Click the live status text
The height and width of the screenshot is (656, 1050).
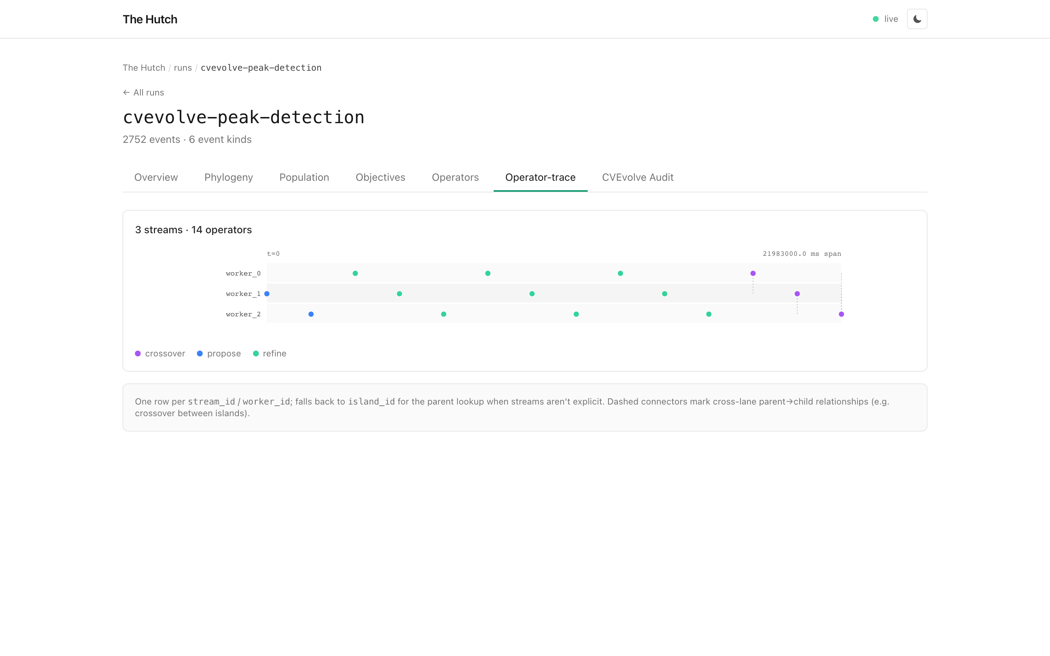891,19
